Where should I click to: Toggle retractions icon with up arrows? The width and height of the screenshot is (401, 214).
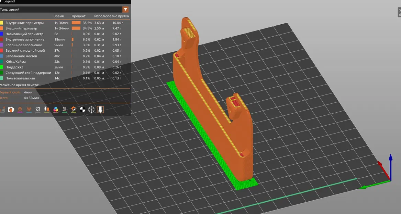coord(20,110)
